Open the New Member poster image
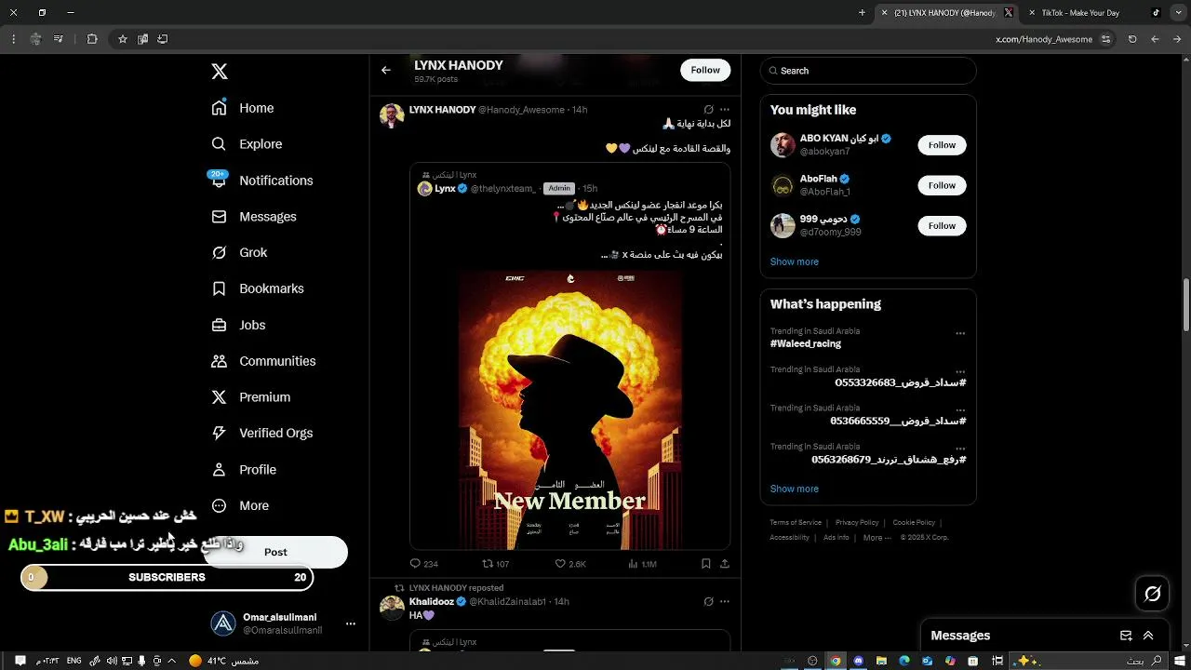 (x=570, y=409)
